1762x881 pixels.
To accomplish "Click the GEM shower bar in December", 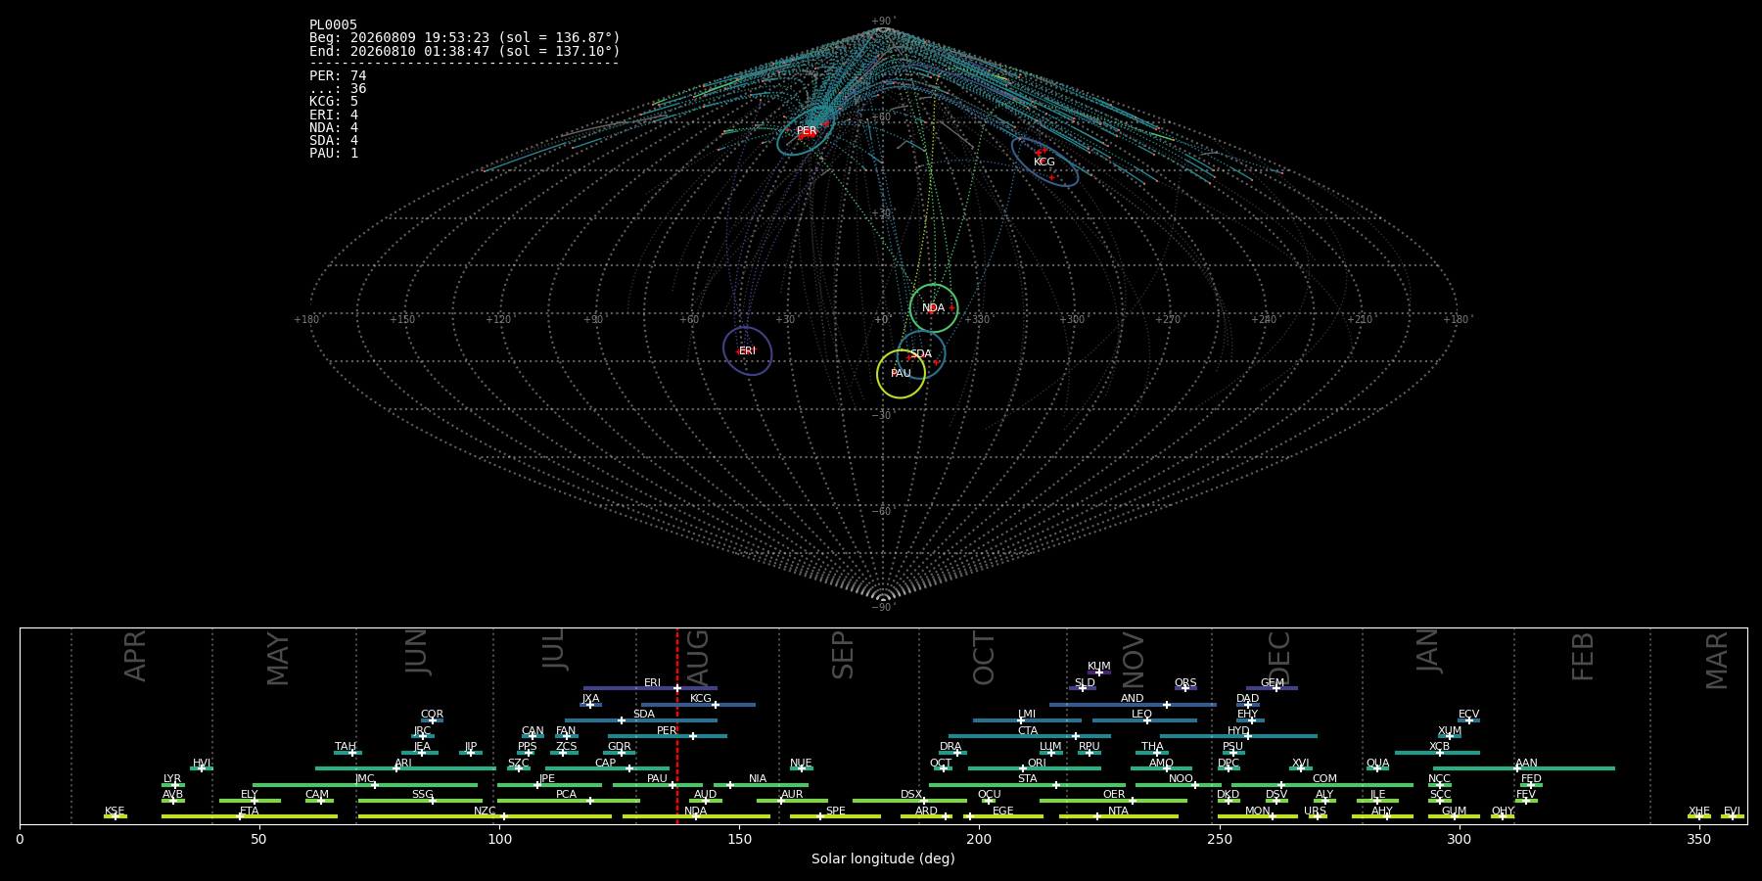I will [1272, 688].
